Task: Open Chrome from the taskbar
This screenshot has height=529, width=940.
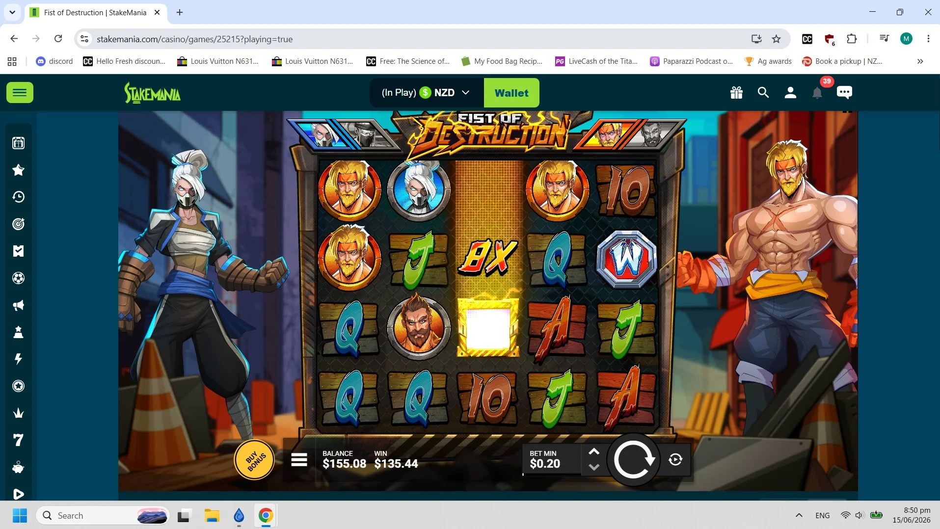Action: point(266,515)
